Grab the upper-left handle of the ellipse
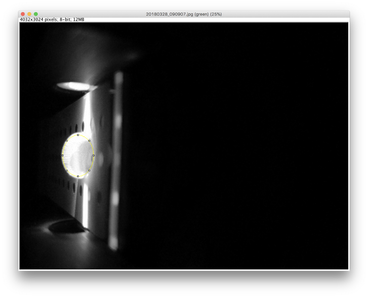Image resolution: width=368 pixels, height=297 pixels. tap(67, 141)
